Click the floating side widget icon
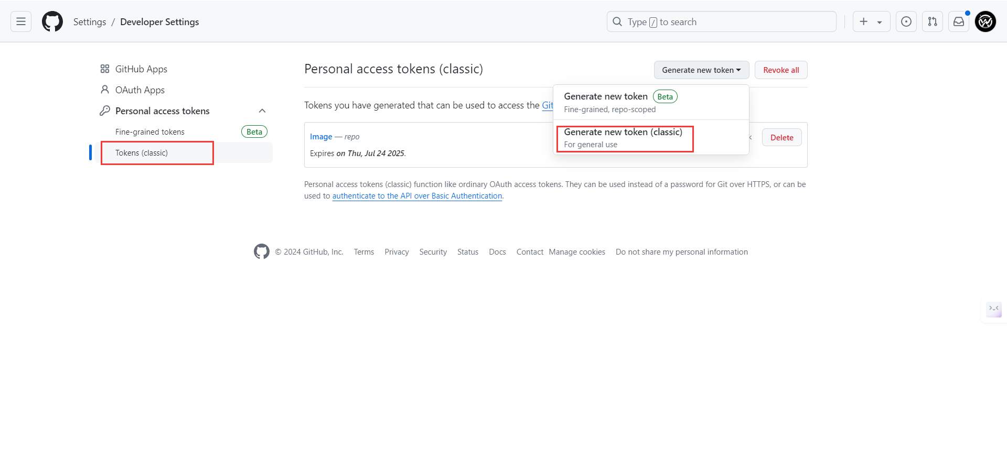 point(994,309)
